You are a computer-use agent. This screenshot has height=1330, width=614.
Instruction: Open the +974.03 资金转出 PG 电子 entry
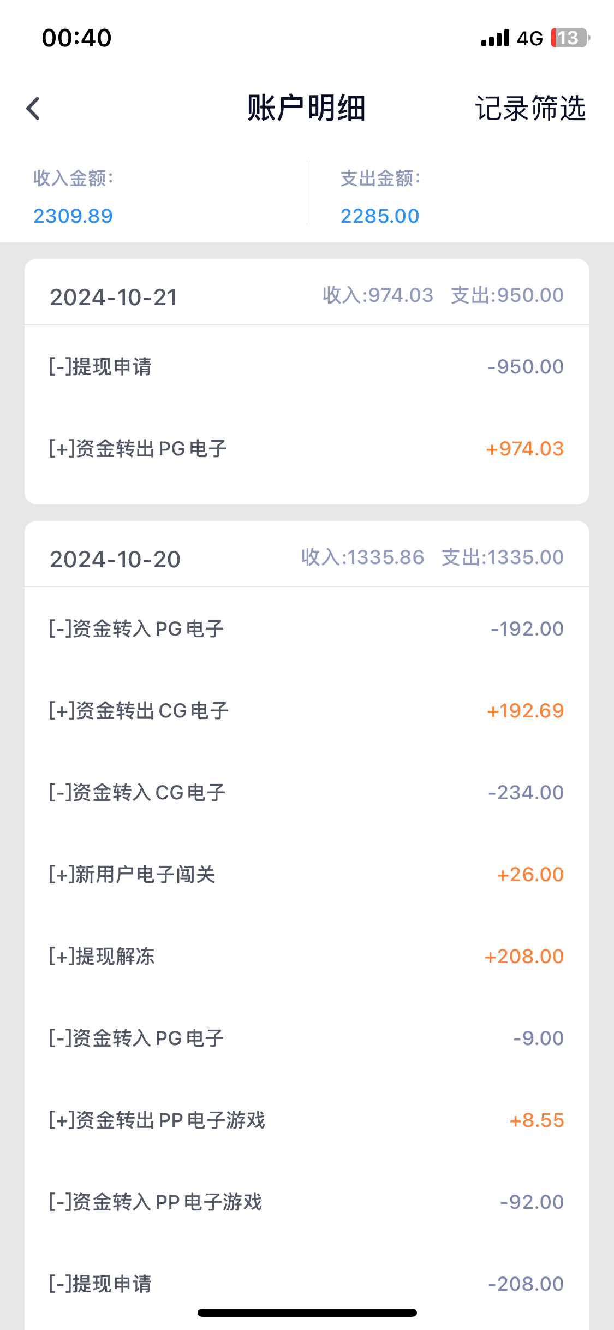[x=307, y=449]
